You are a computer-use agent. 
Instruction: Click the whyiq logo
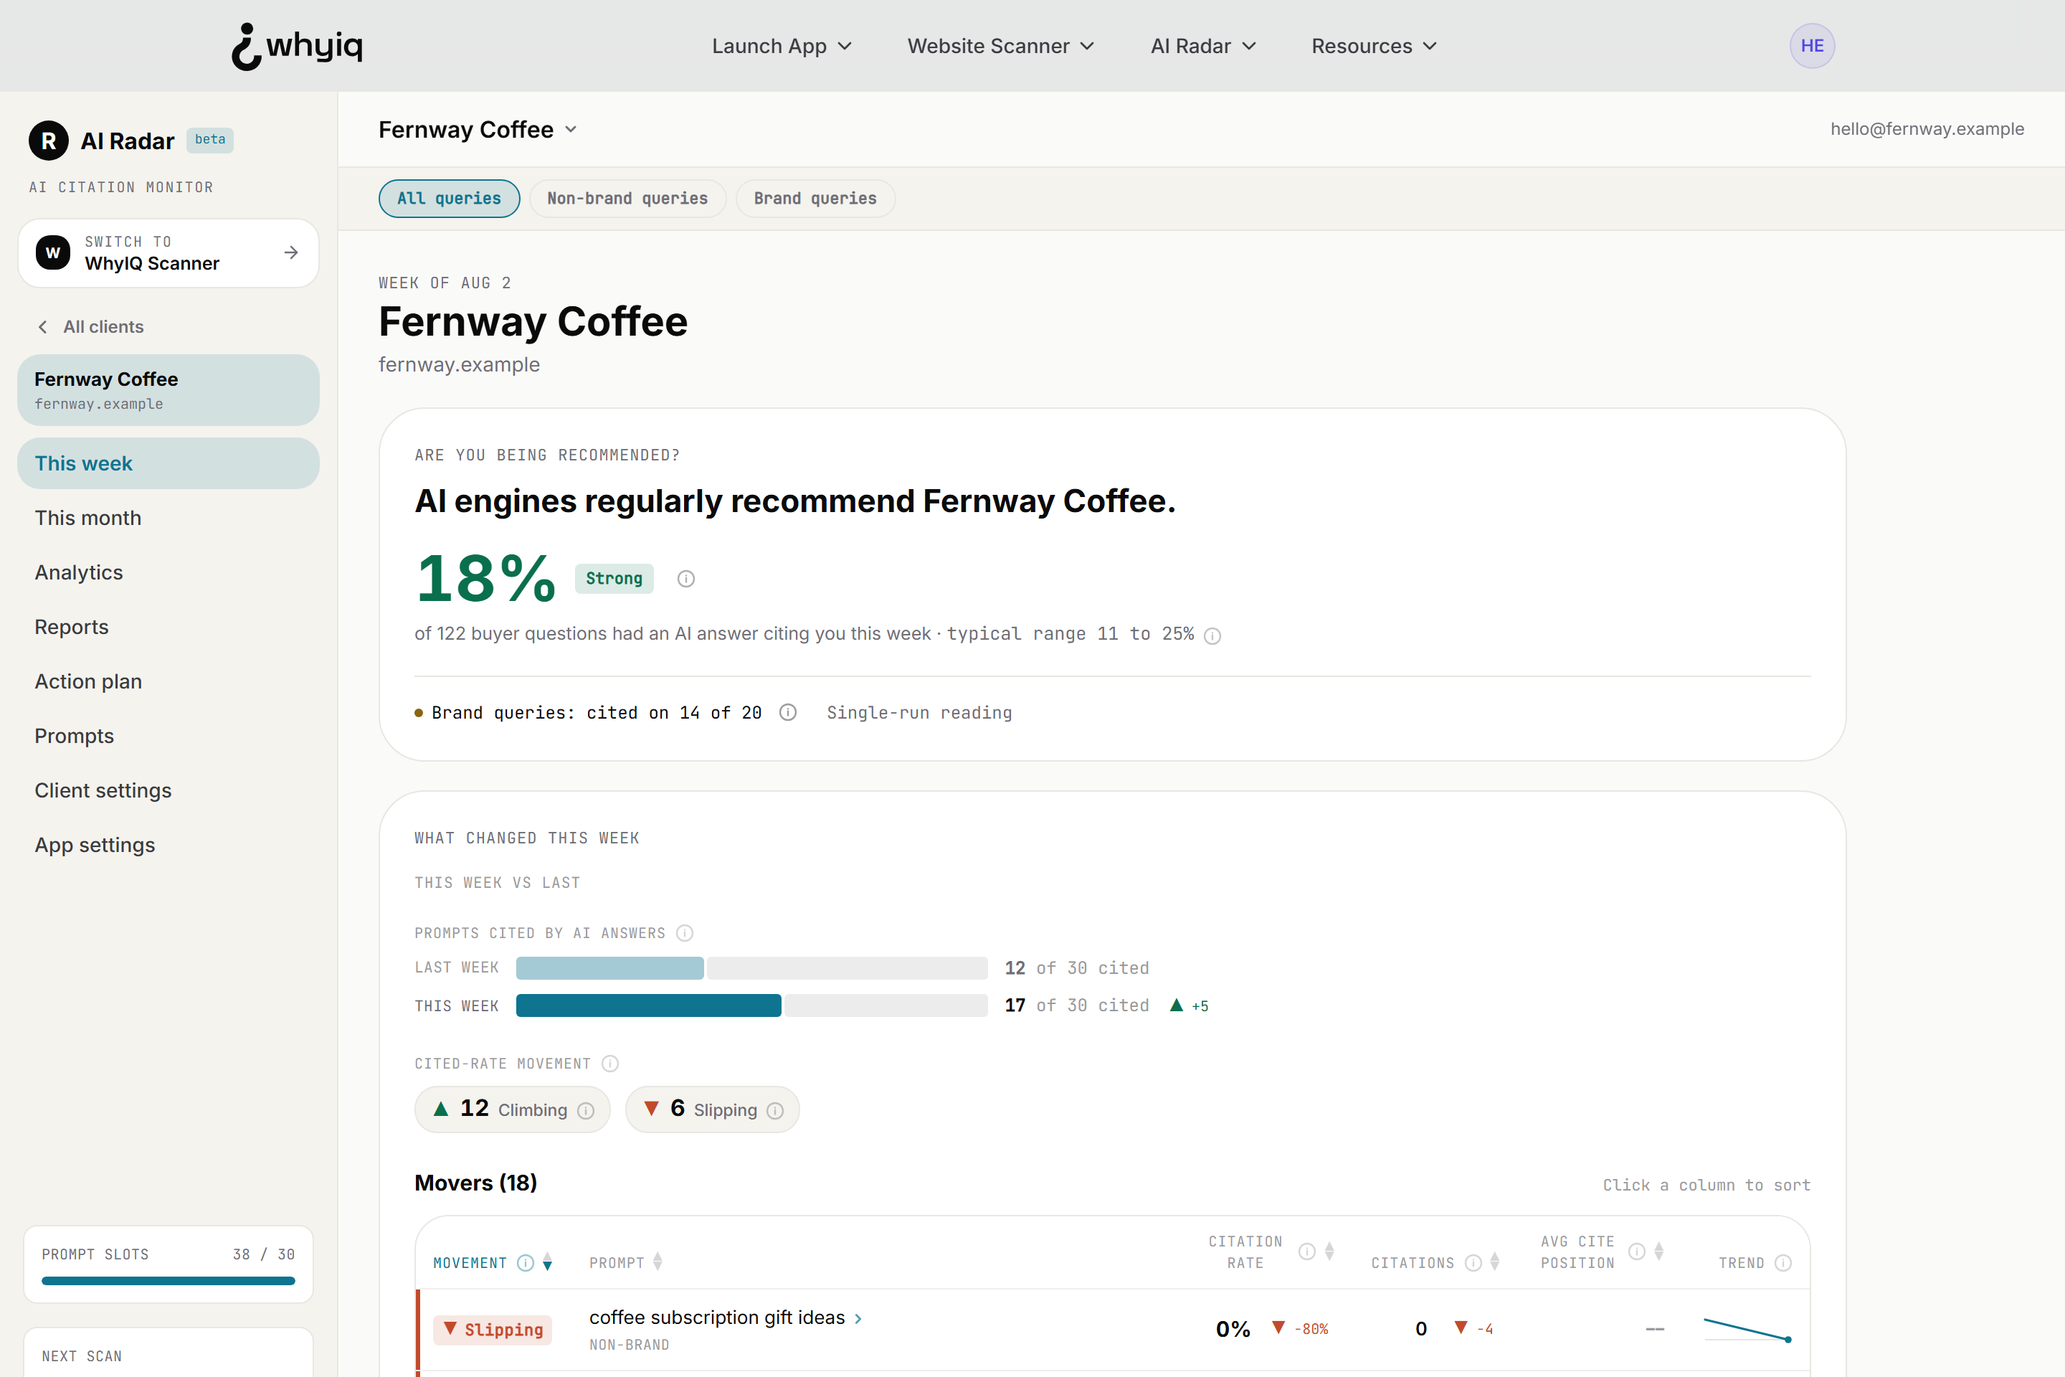coord(297,46)
